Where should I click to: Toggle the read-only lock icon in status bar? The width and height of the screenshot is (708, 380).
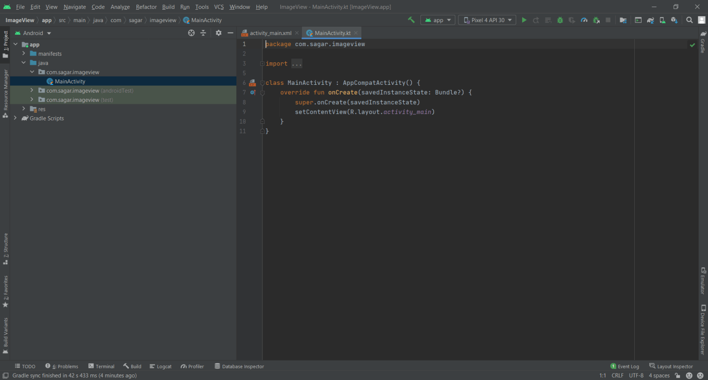coord(677,375)
